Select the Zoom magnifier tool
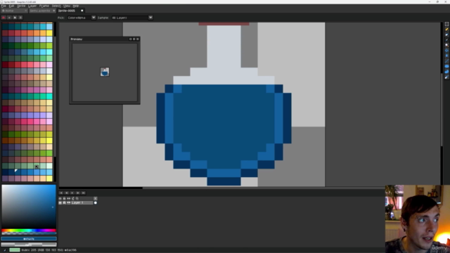 point(446,45)
